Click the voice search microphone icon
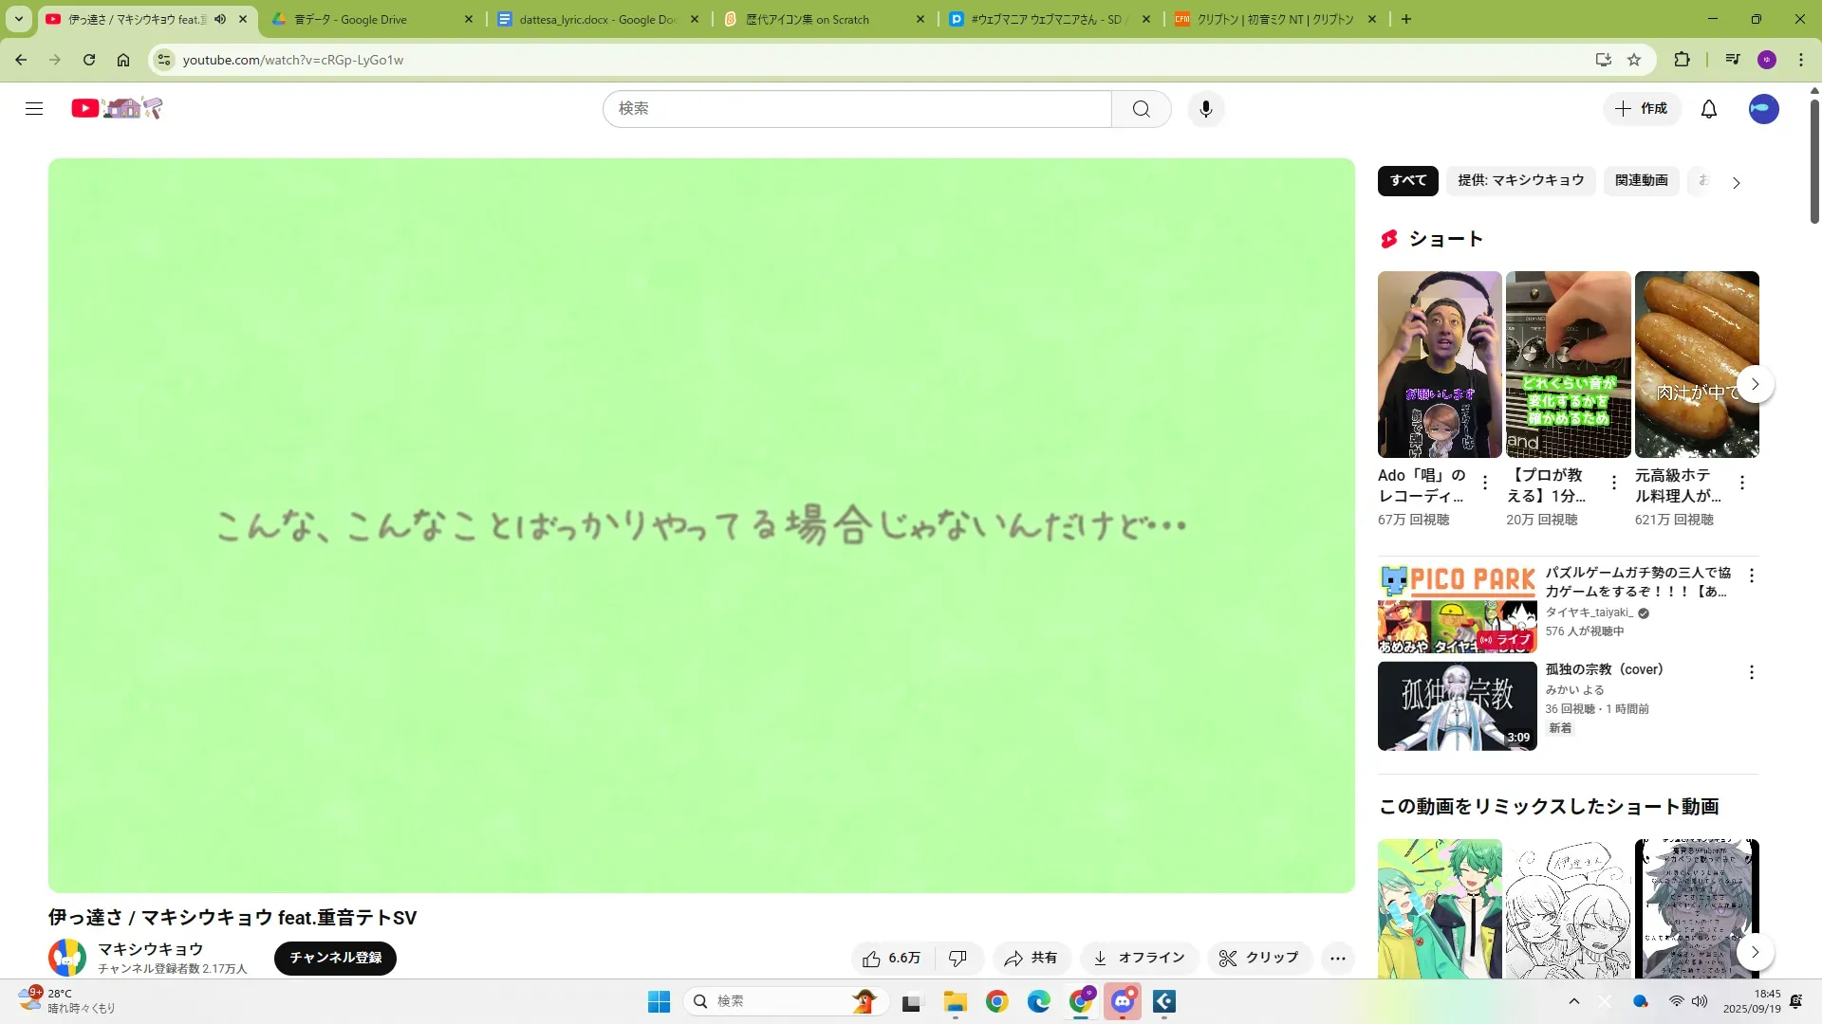Image resolution: width=1822 pixels, height=1024 pixels. click(x=1205, y=109)
